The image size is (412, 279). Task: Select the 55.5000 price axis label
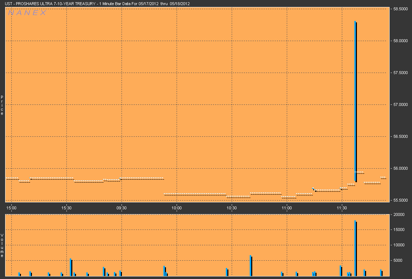pyautogui.click(x=400, y=200)
